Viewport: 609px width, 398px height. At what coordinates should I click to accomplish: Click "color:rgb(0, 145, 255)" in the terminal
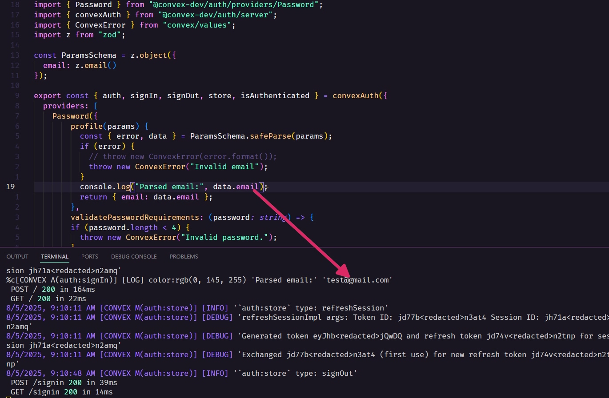click(197, 280)
